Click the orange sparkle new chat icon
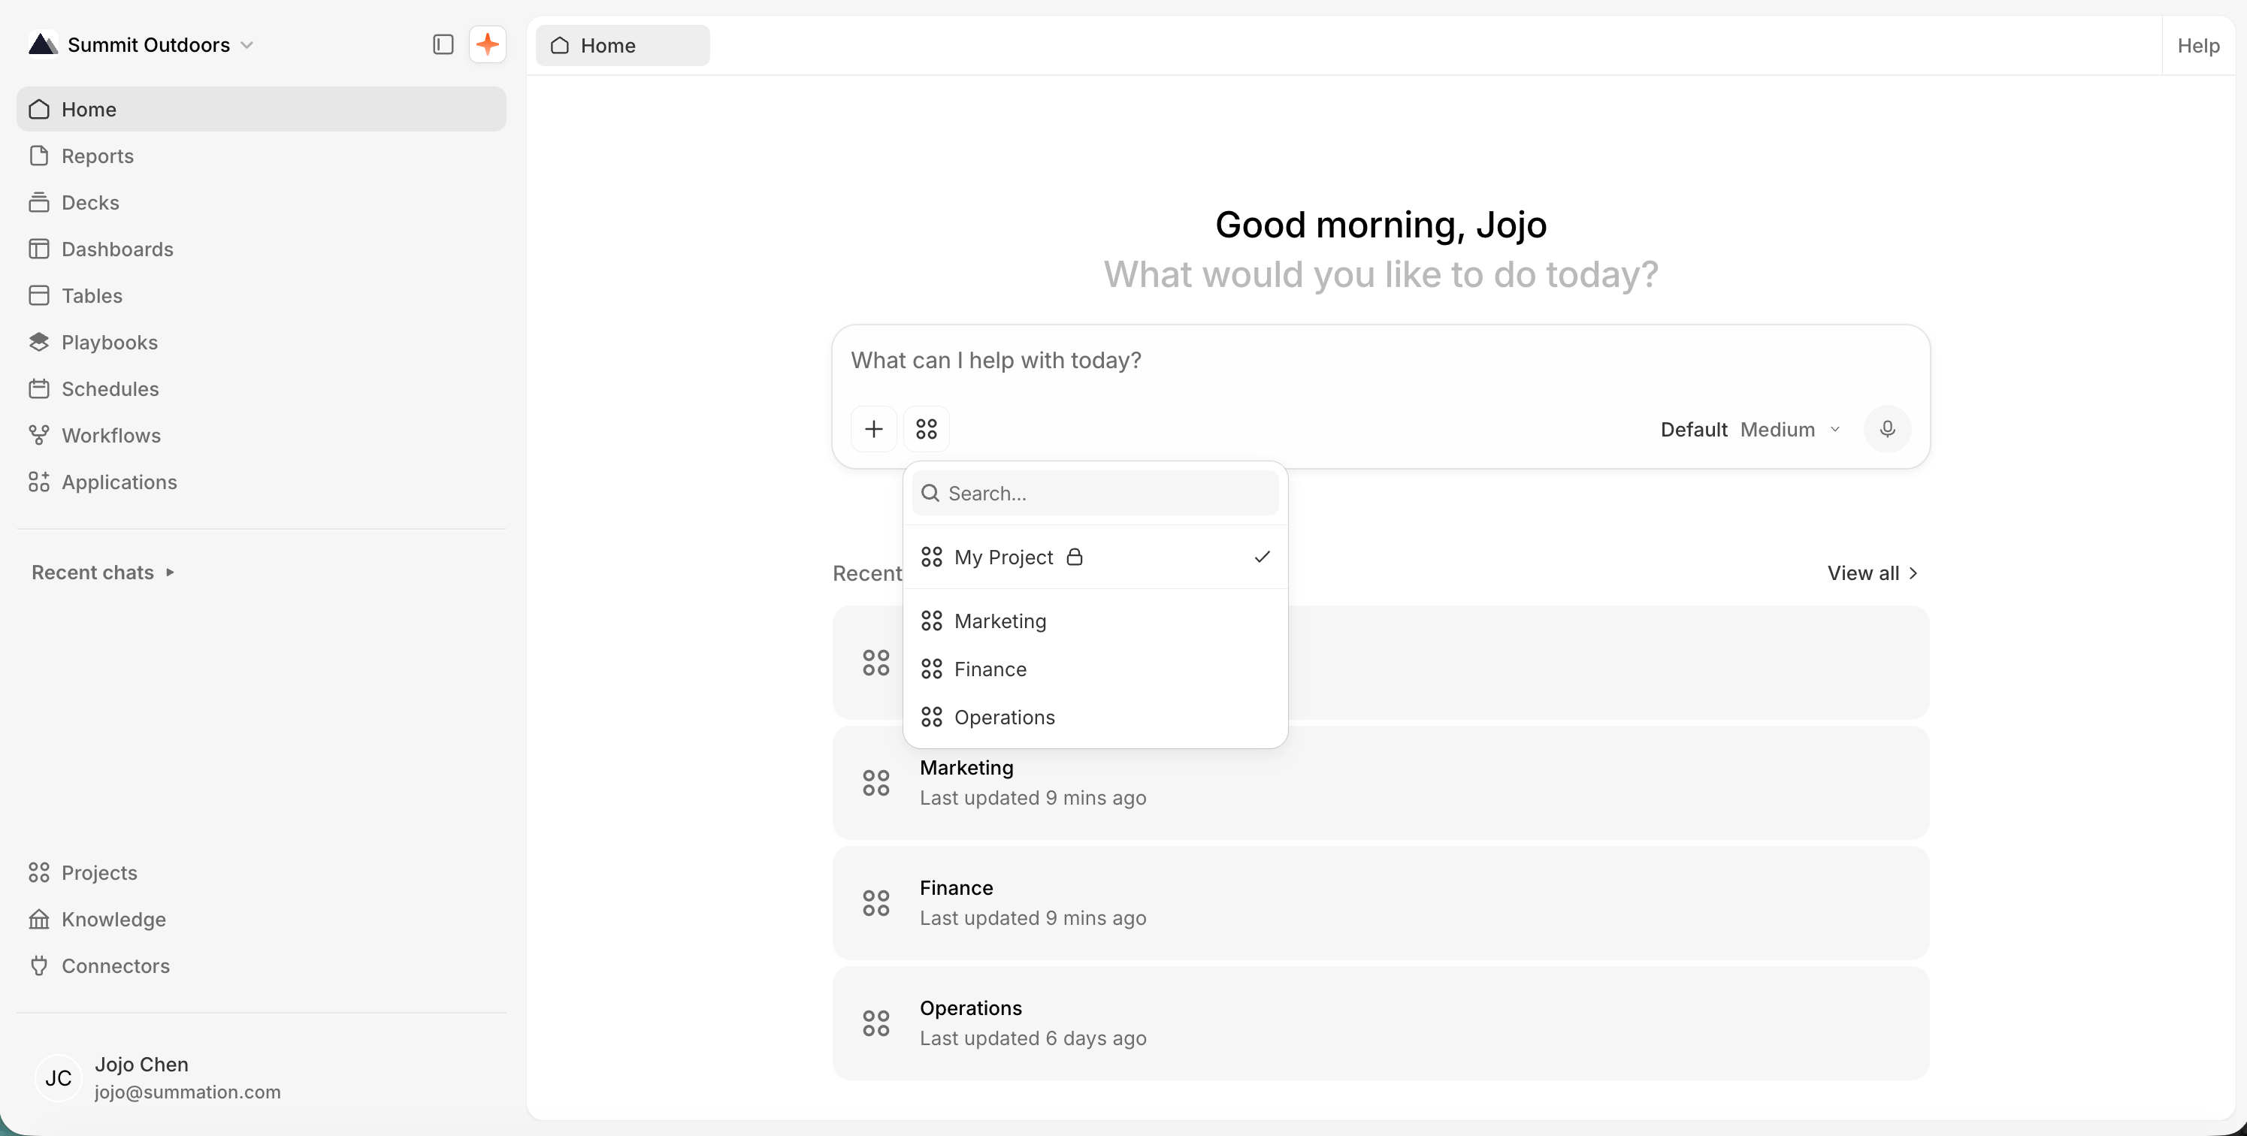This screenshot has height=1136, width=2247. [x=488, y=44]
